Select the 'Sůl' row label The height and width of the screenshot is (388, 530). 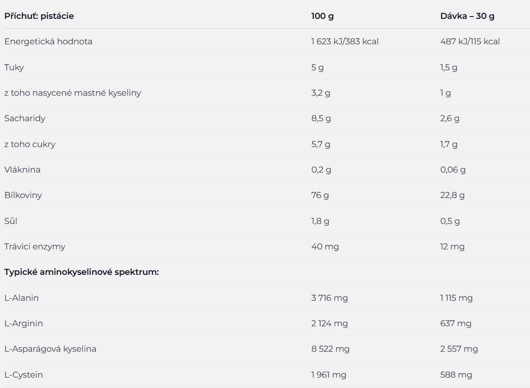coord(11,221)
